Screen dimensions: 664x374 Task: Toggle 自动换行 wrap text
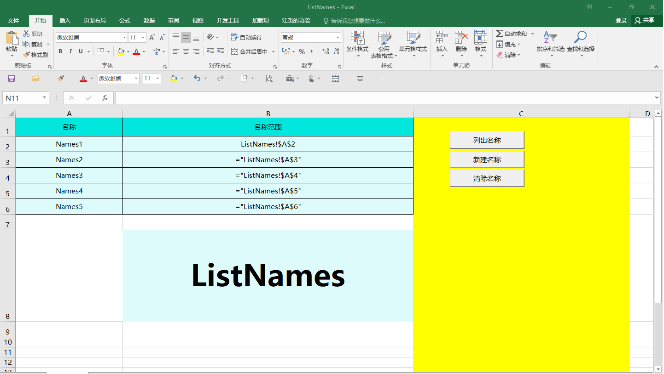pos(246,37)
